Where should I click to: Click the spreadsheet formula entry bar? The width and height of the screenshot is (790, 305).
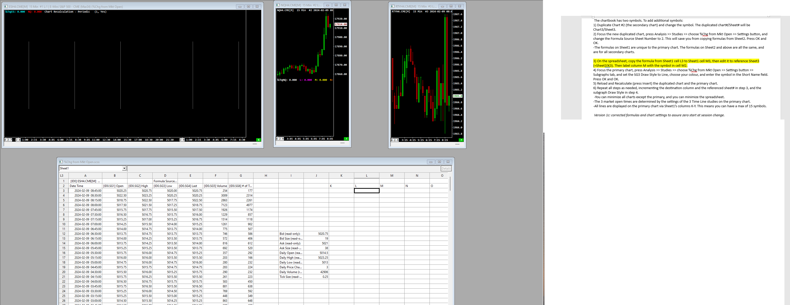coord(283,168)
